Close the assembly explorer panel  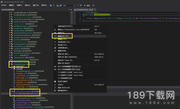[x=71, y=10]
